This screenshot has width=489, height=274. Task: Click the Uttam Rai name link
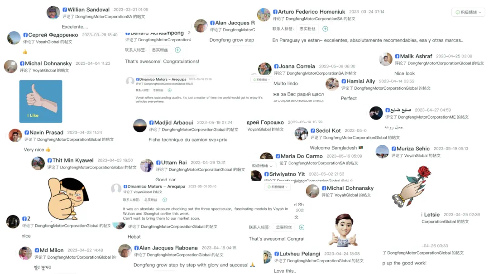click(174, 163)
